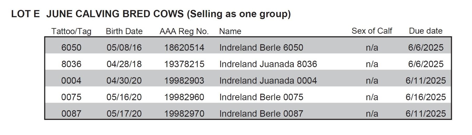Viewport: 472px width, 135px height.
Task: Select the Lot E June Calving title
Action: (151, 14)
